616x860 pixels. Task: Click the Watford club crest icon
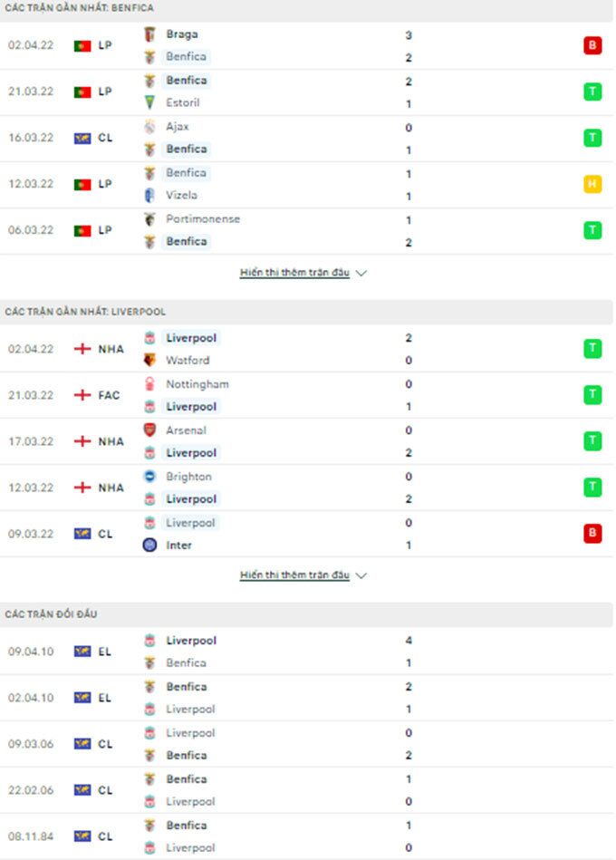click(x=149, y=361)
